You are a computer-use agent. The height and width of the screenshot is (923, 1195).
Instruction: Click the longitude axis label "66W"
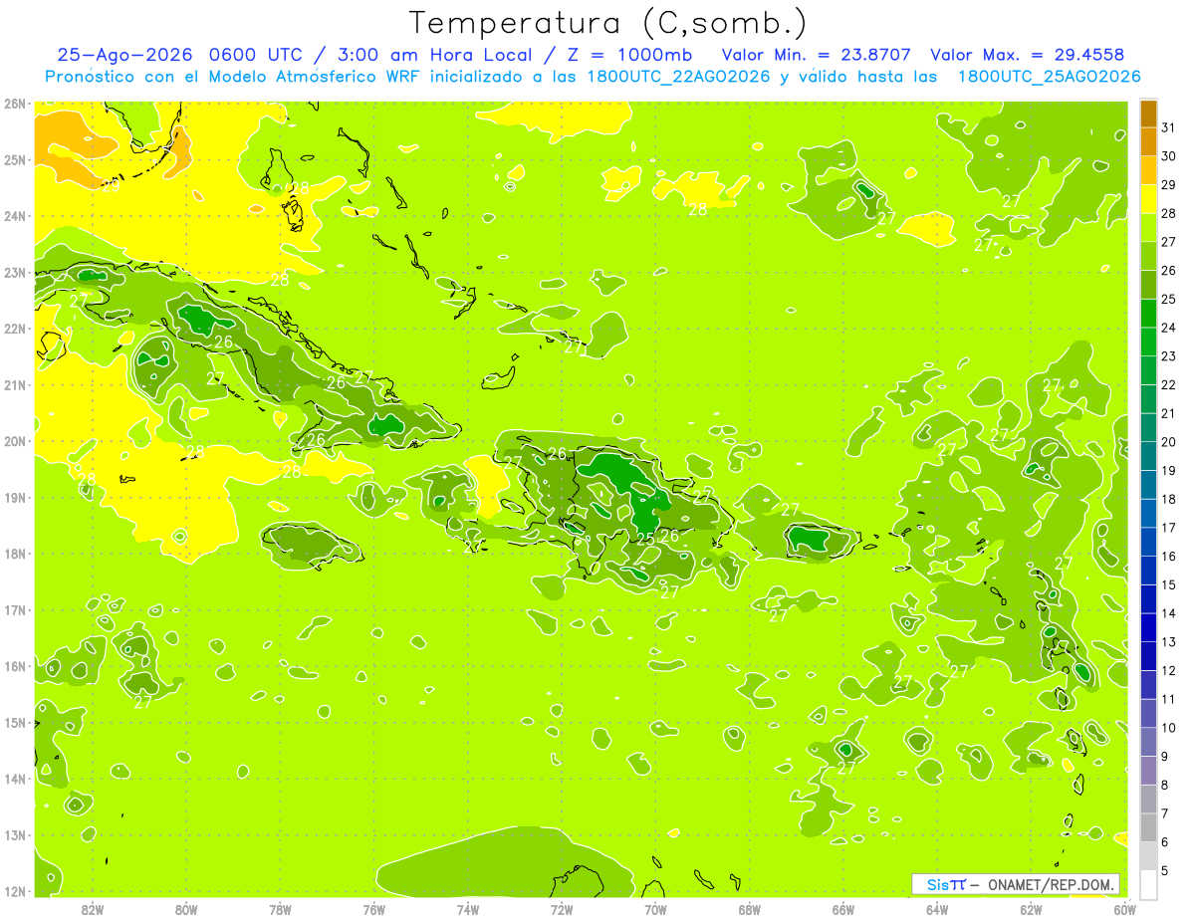[x=843, y=909]
